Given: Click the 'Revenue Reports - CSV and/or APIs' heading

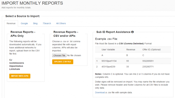Looking at the screenshot, I should [x=66, y=34].
